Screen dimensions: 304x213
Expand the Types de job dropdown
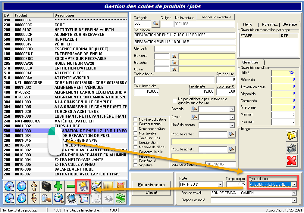(294, 184)
